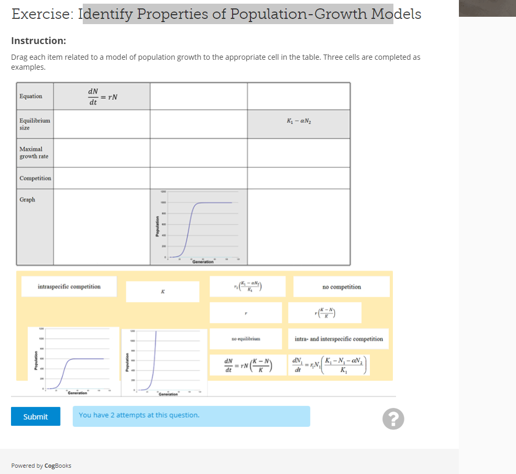Select the r draggable tile
Screen dimensions: 516x474
246,313
